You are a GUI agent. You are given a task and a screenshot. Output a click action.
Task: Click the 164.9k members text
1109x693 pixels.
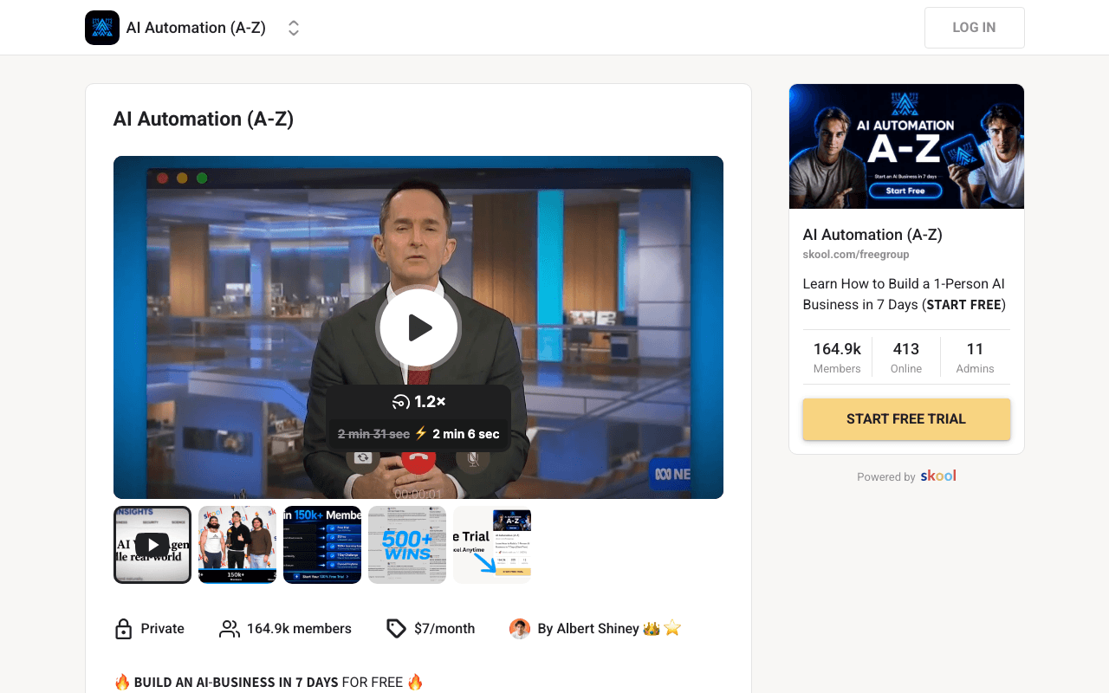pyautogui.click(x=299, y=629)
